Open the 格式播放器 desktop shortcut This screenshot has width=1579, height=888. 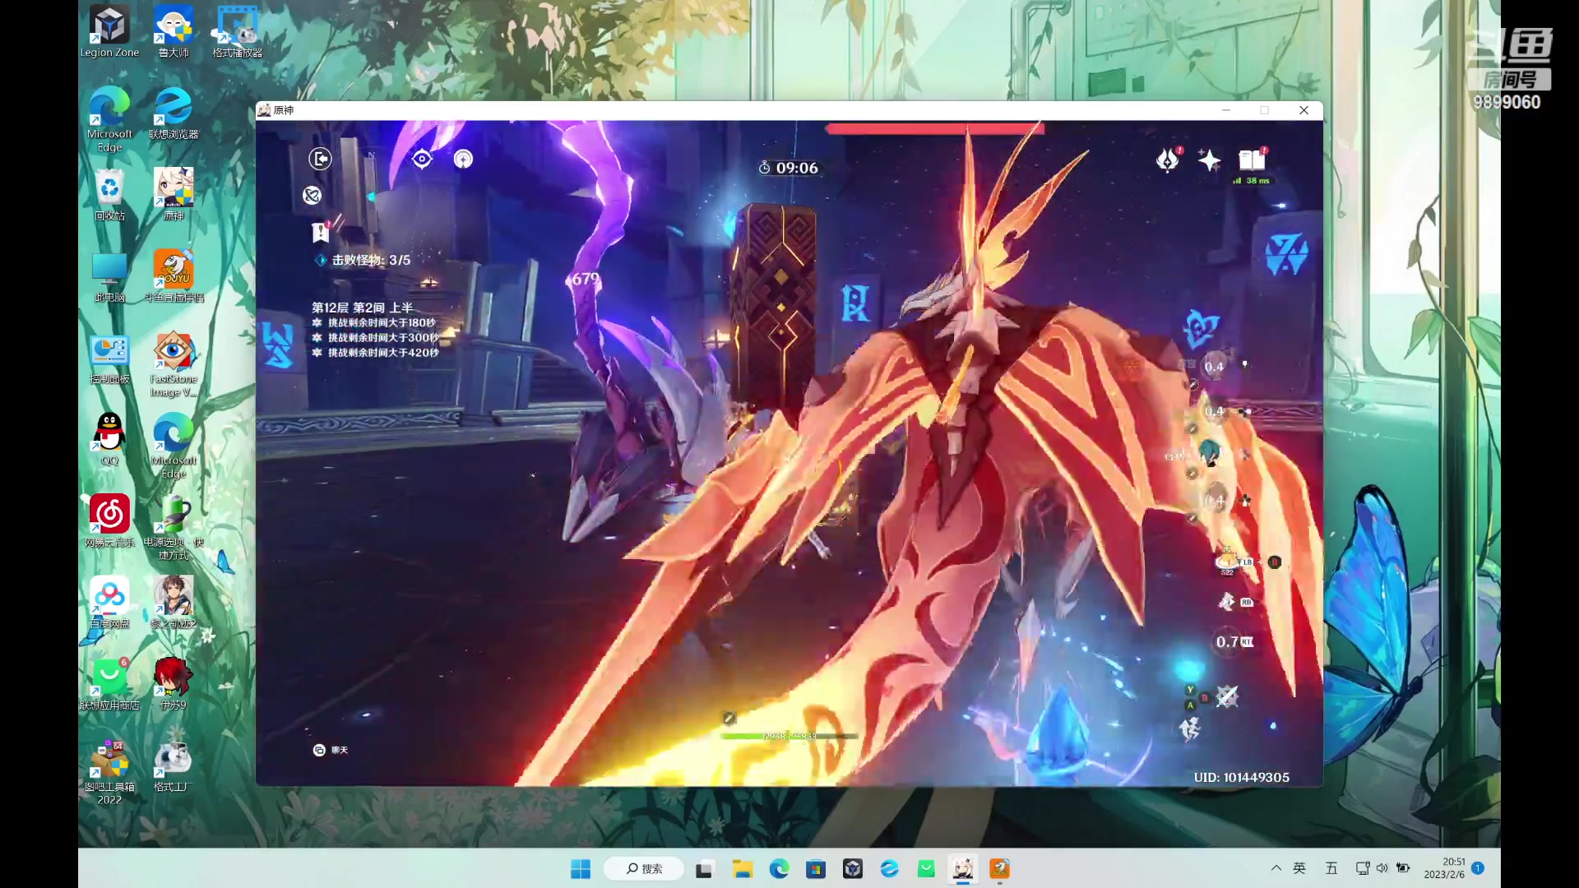pyautogui.click(x=238, y=32)
